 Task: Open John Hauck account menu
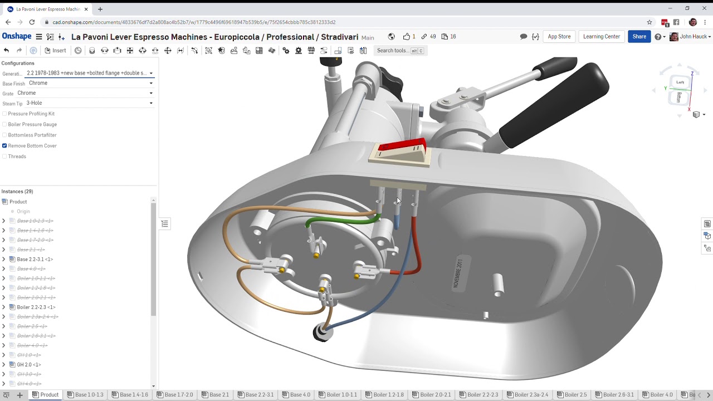(690, 37)
